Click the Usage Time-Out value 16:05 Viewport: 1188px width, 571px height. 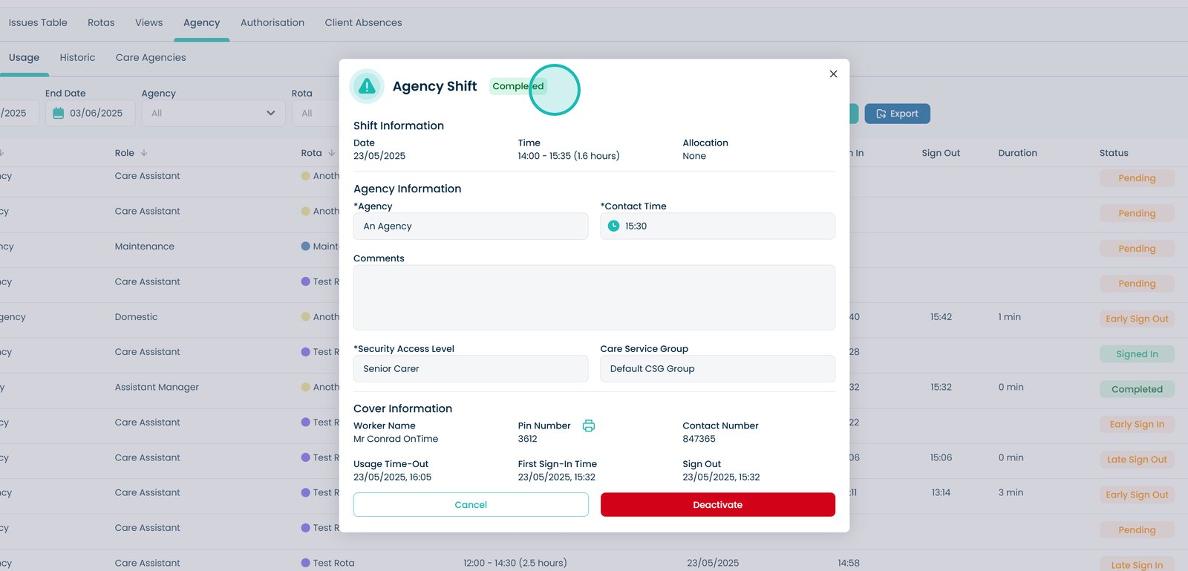pyautogui.click(x=392, y=477)
